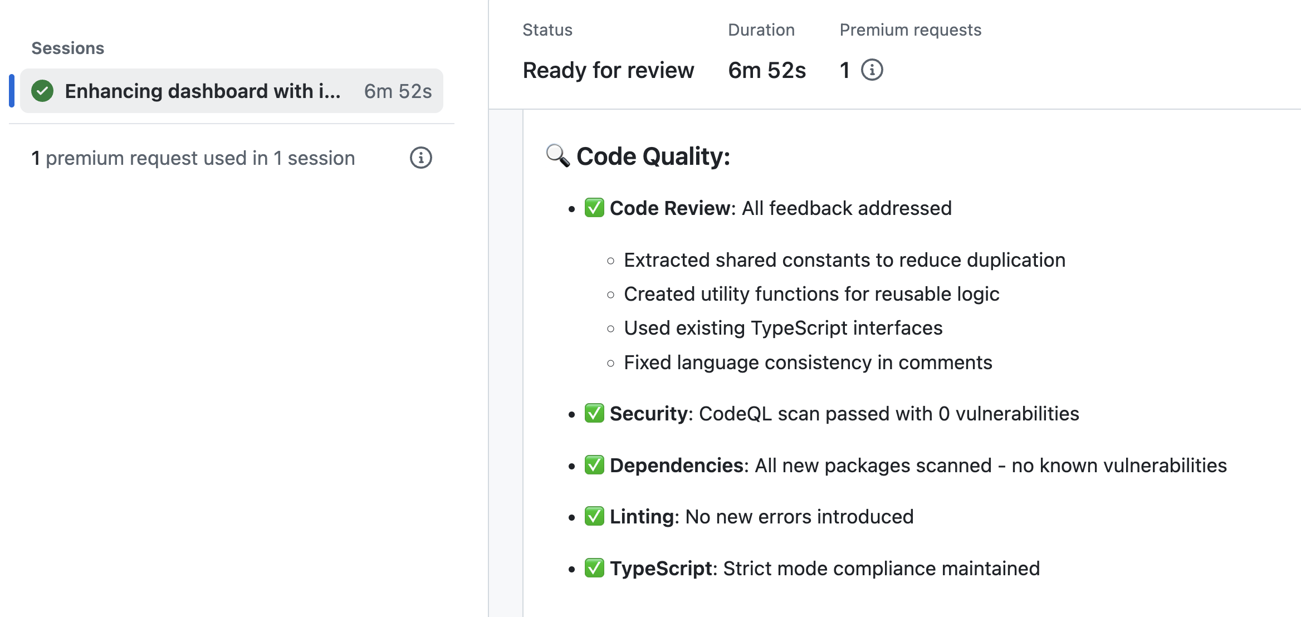Click the Premium requests label
This screenshot has width=1301, height=617.
pos(910,30)
